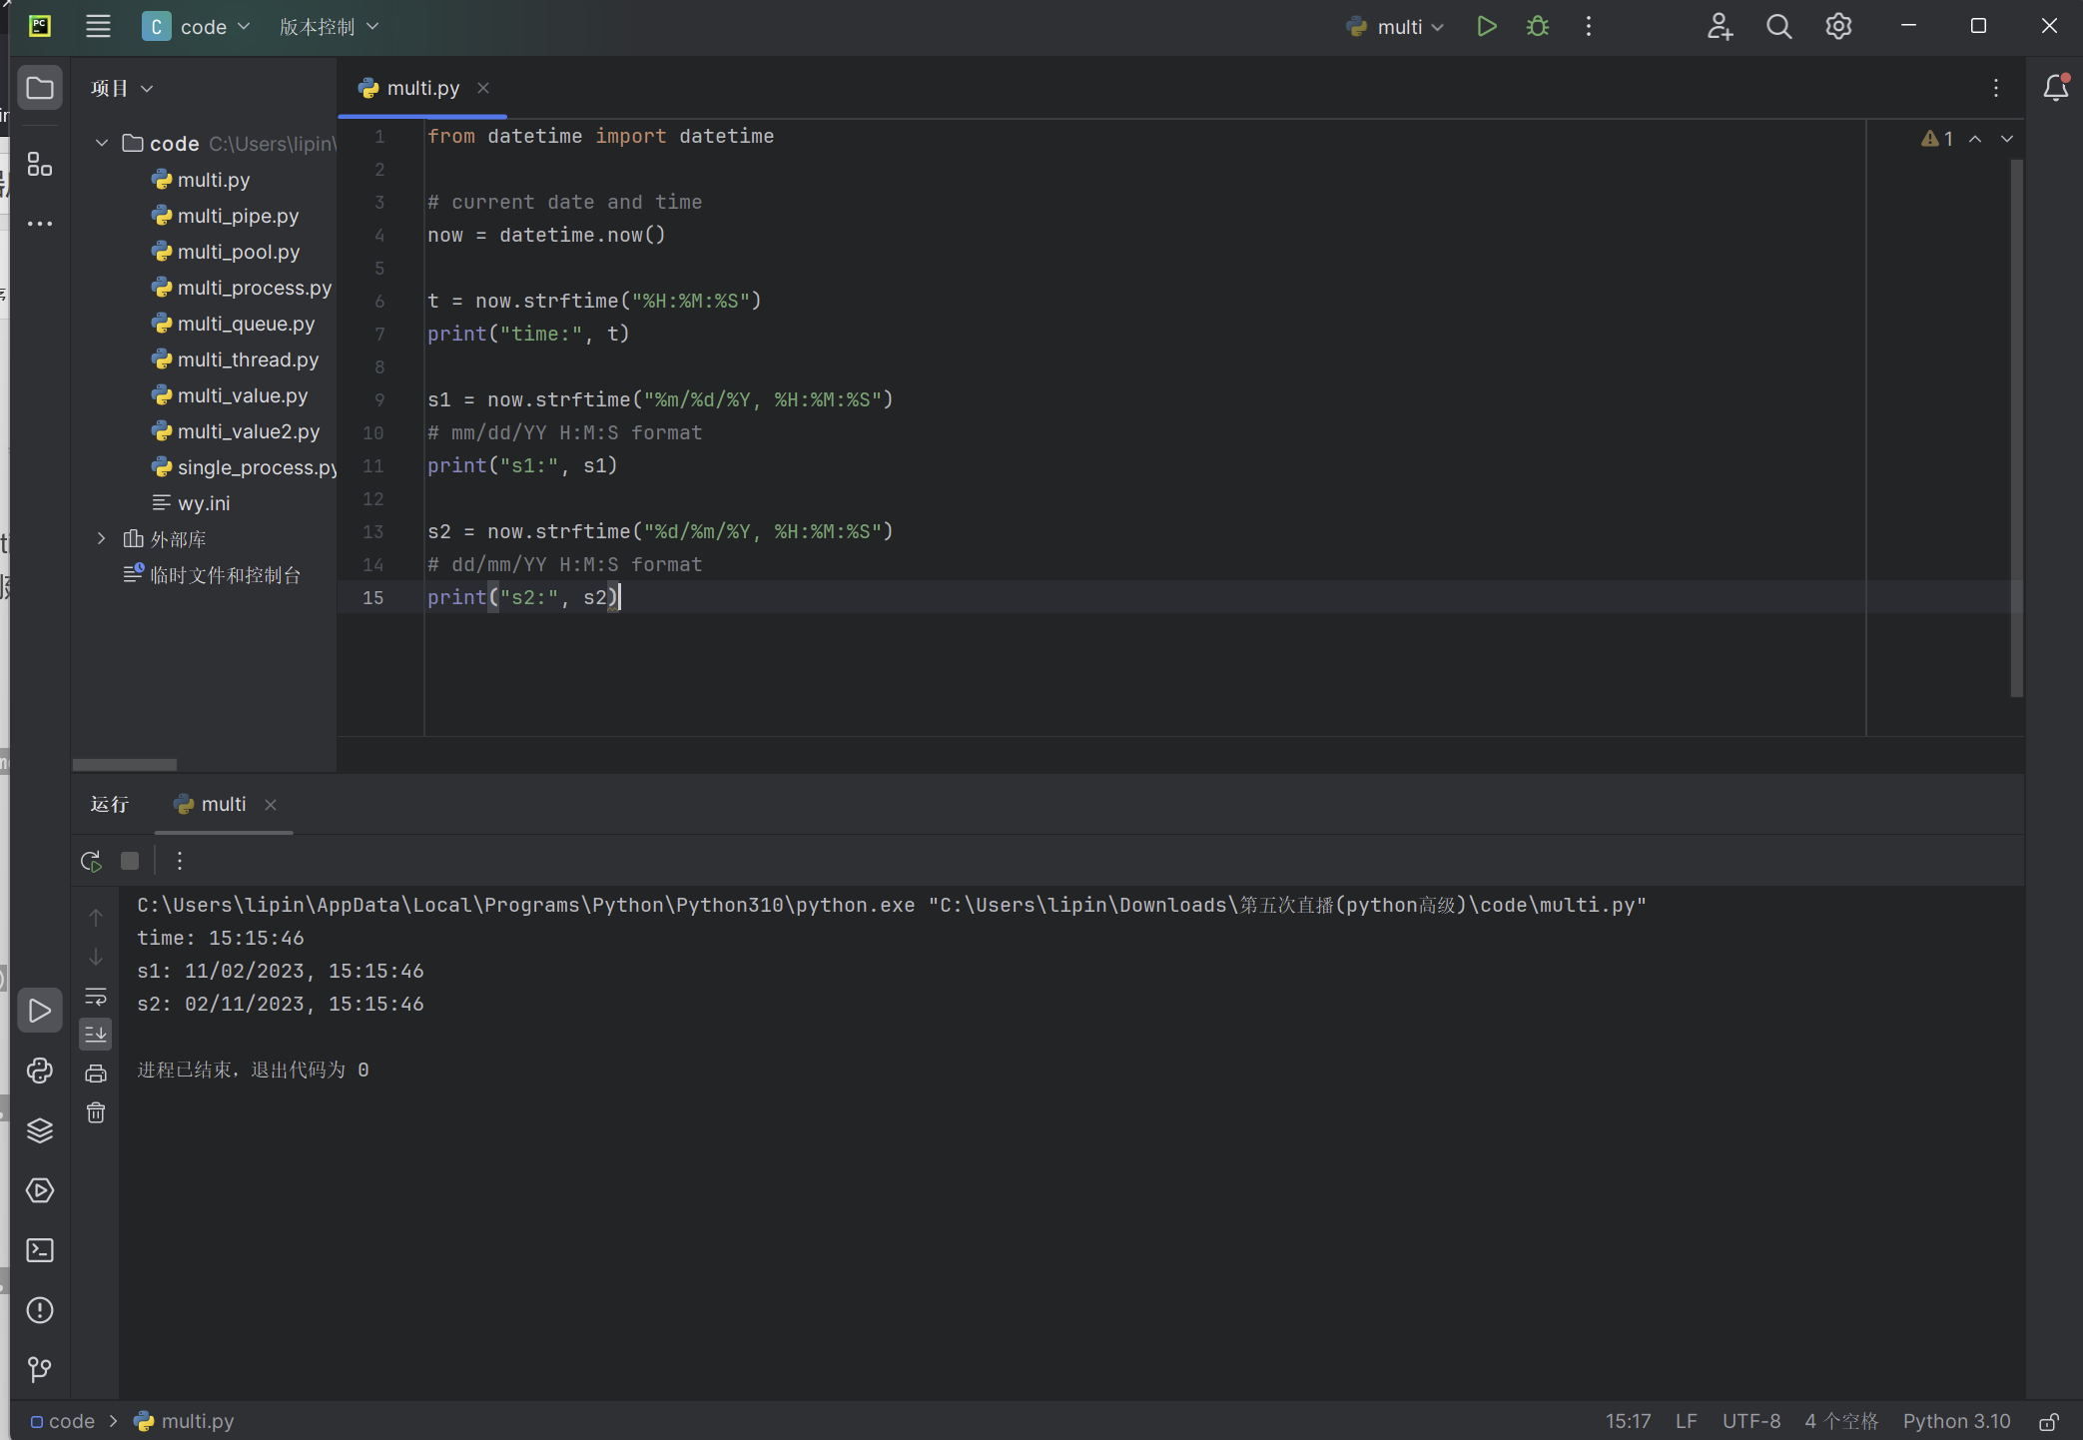This screenshot has width=2083, height=1440.
Task: Open the Structure tool window
Action: pos(40,164)
